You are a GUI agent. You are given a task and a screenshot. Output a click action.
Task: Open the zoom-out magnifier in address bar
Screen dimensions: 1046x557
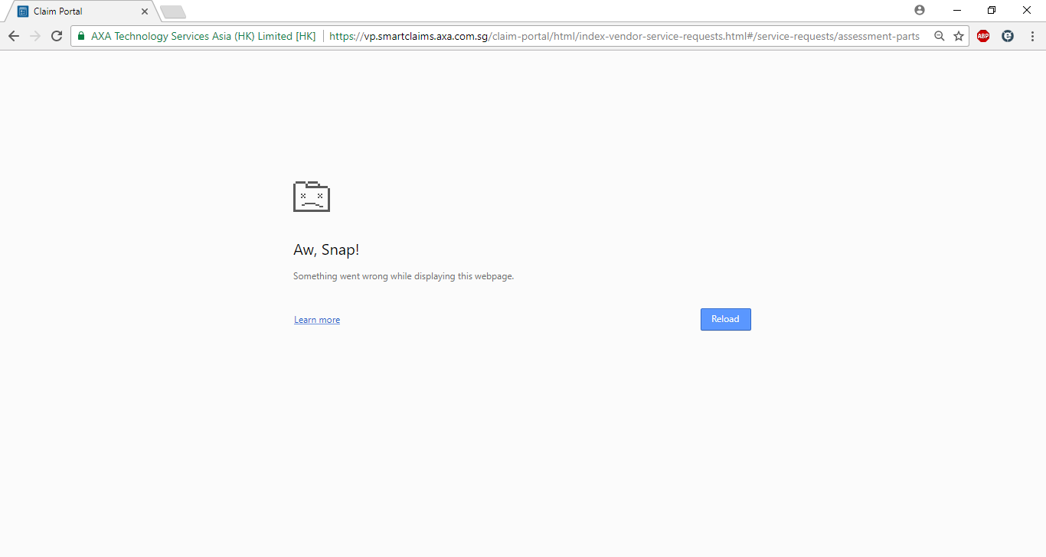(939, 36)
